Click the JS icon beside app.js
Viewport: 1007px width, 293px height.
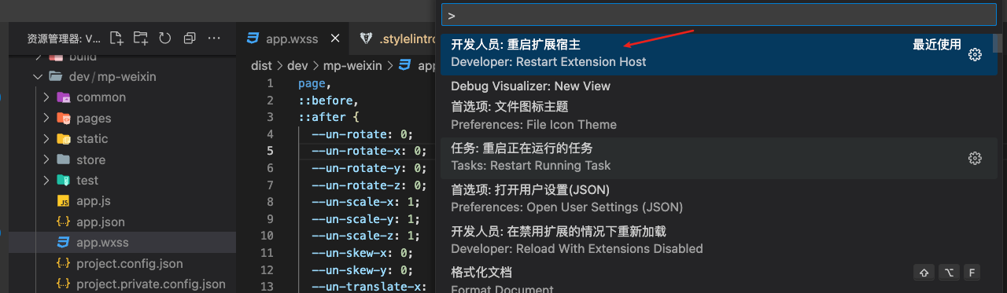tap(64, 201)
